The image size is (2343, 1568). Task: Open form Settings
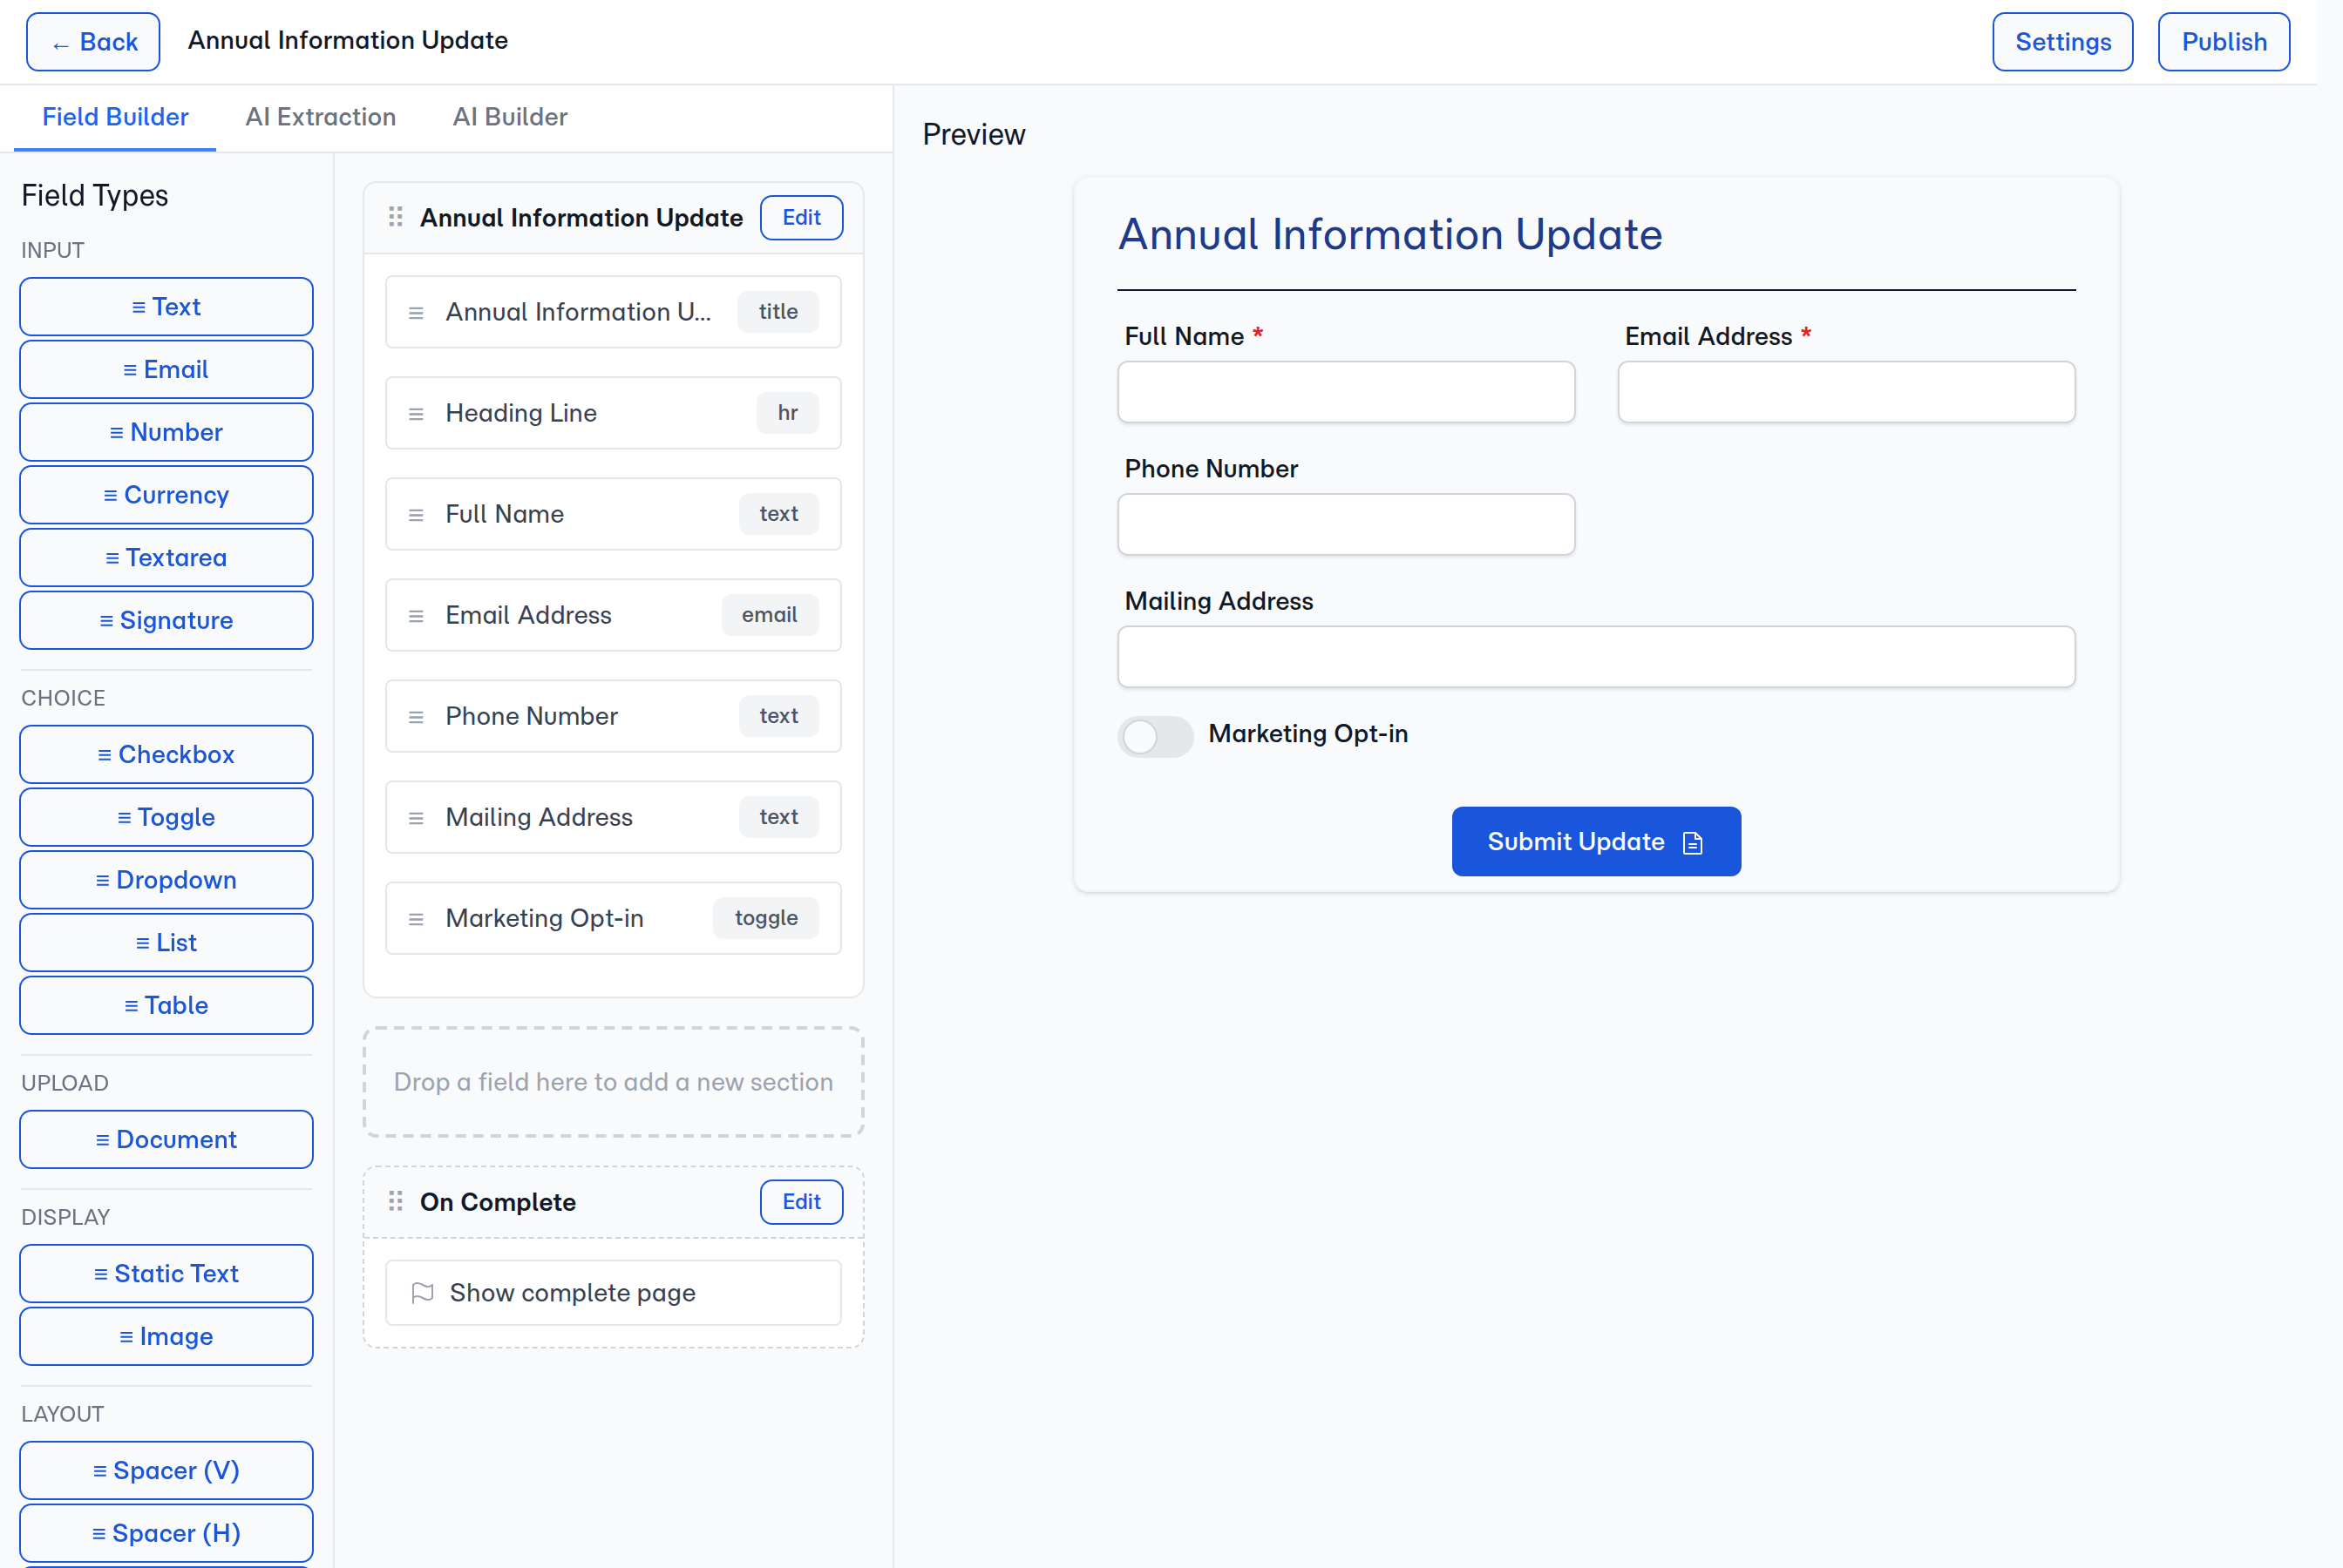click(2061, 42)
